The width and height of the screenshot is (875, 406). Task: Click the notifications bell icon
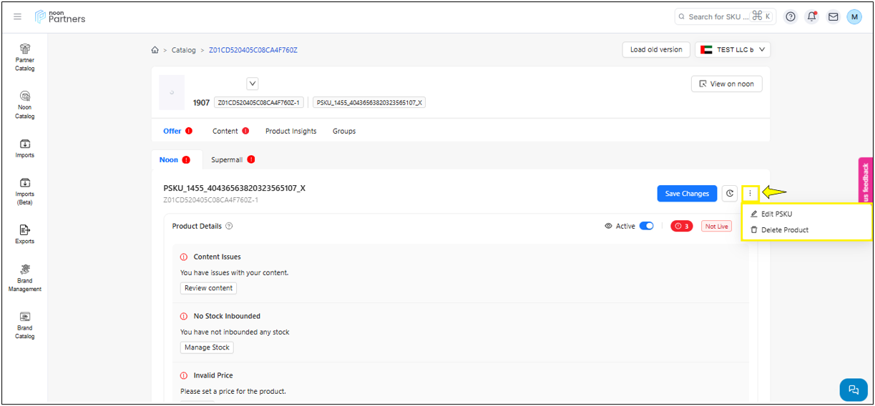(x=812, y=16)
